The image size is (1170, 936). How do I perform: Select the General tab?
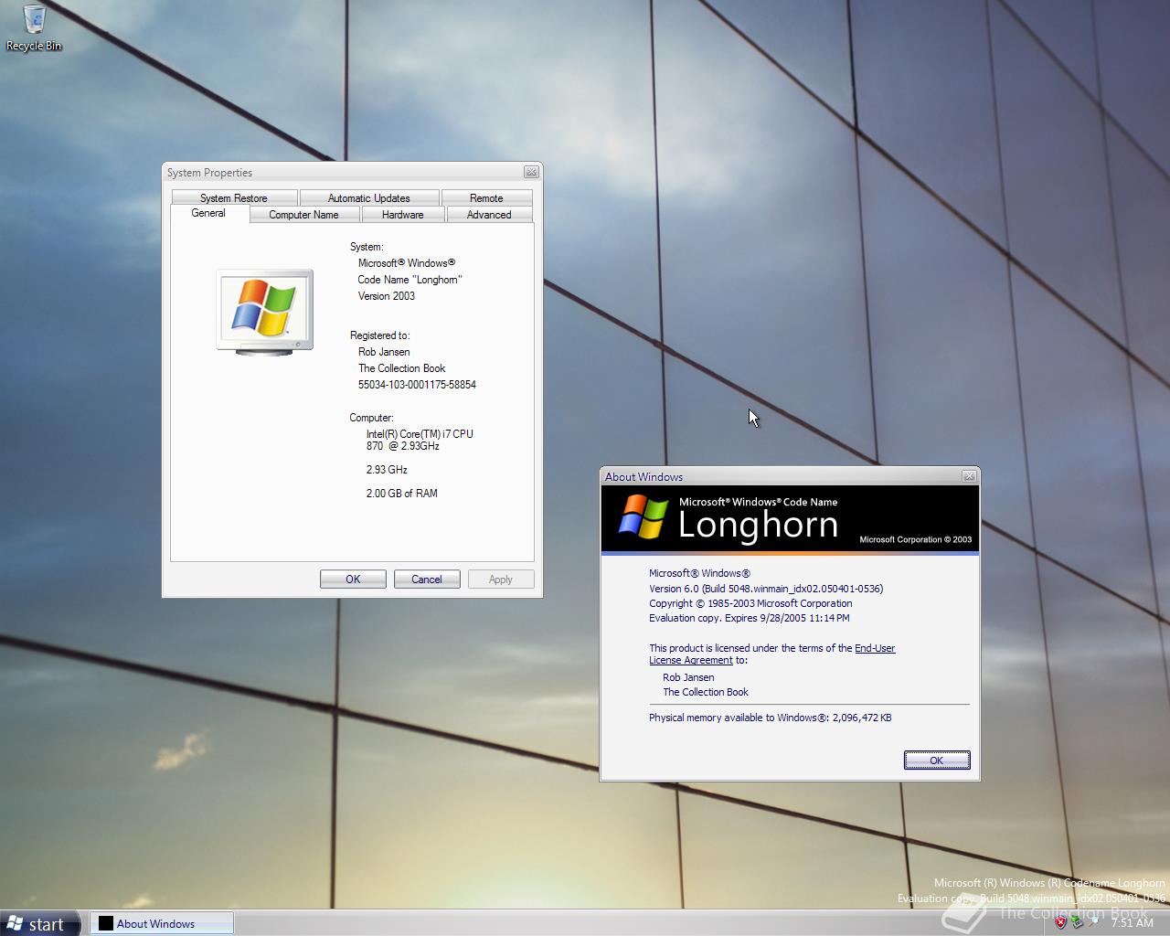(208, 213)
